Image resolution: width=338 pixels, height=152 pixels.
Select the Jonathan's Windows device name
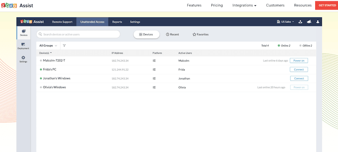tap(57, 79)
